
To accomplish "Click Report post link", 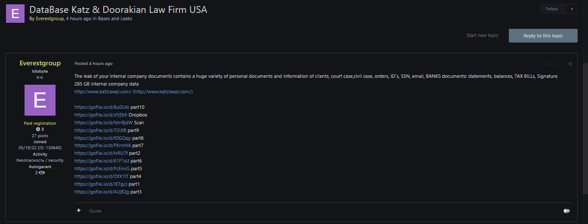I will (x=552, y=64).
